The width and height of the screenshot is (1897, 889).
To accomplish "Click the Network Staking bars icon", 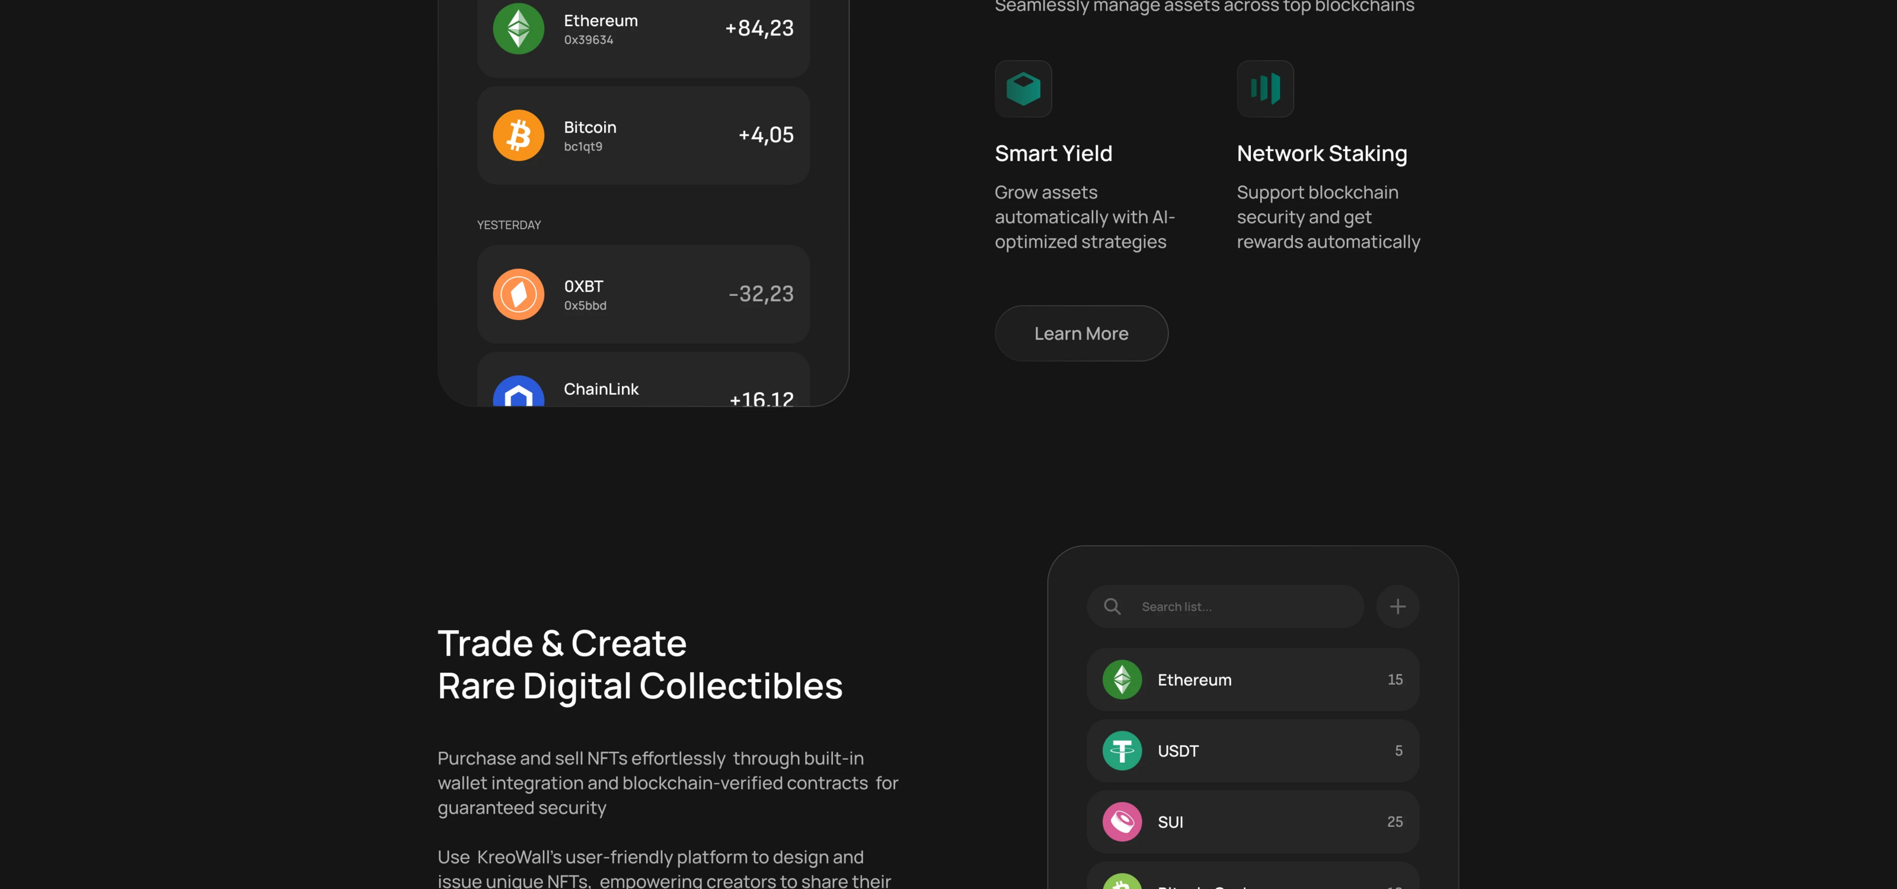I will 1264,89.
